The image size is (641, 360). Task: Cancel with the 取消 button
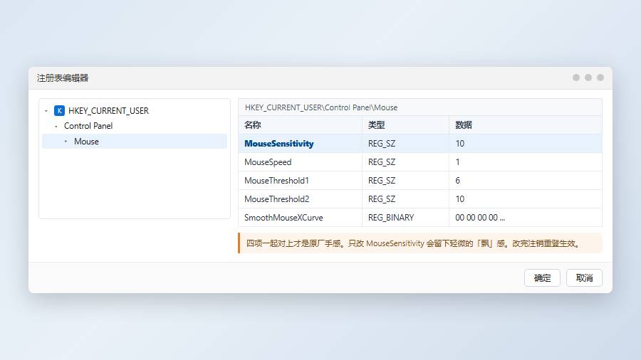tap(584, 278)
